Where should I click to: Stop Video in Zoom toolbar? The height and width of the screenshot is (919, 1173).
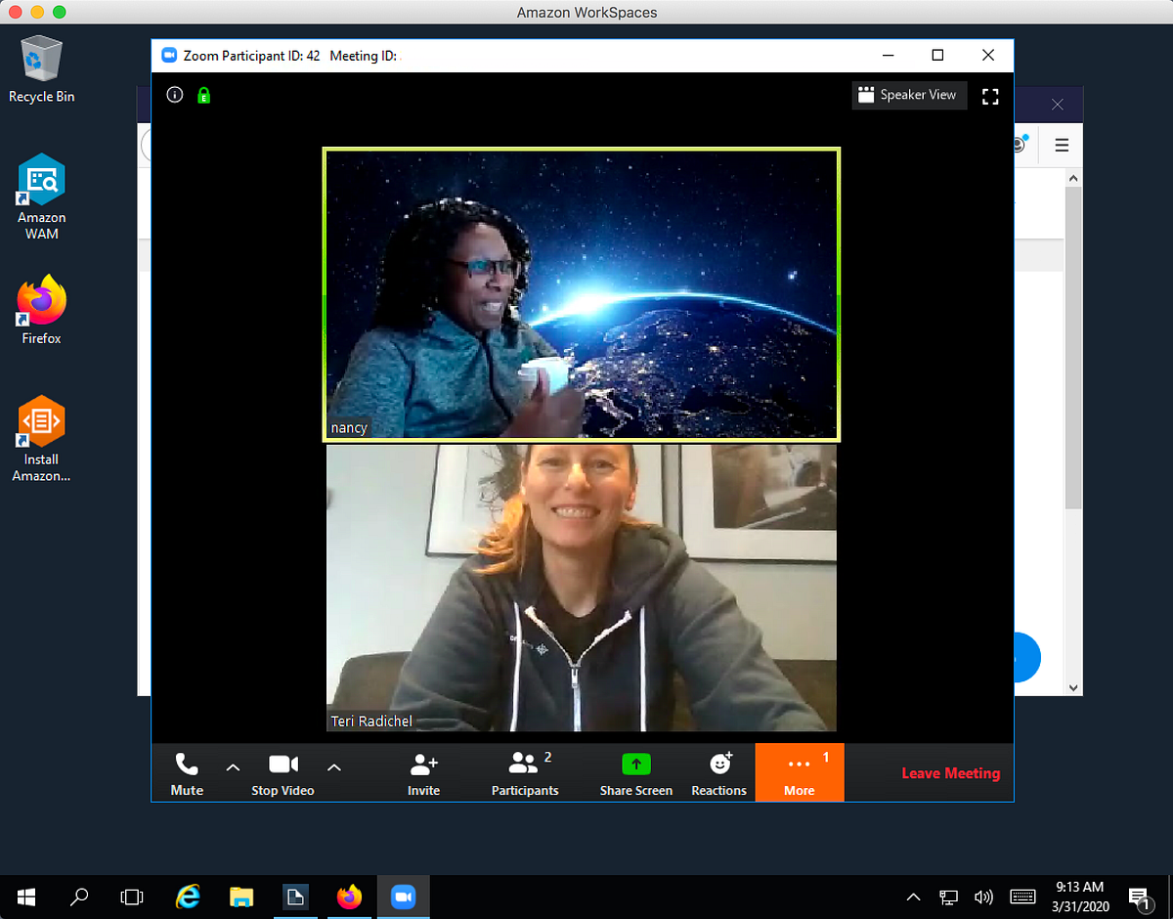tap(282, 772)
